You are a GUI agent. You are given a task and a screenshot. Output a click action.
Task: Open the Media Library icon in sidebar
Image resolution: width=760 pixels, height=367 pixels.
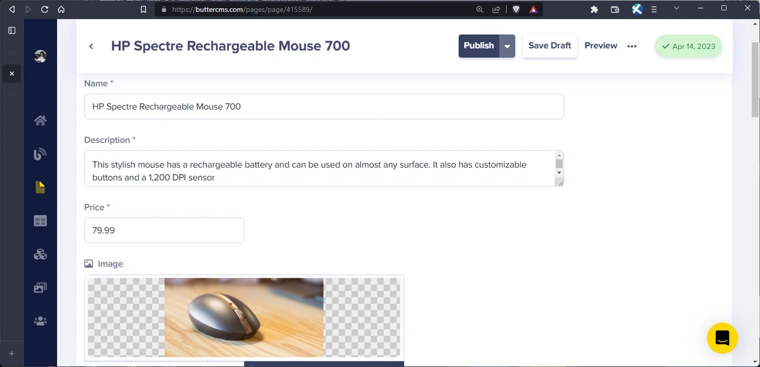coord(41,287)
